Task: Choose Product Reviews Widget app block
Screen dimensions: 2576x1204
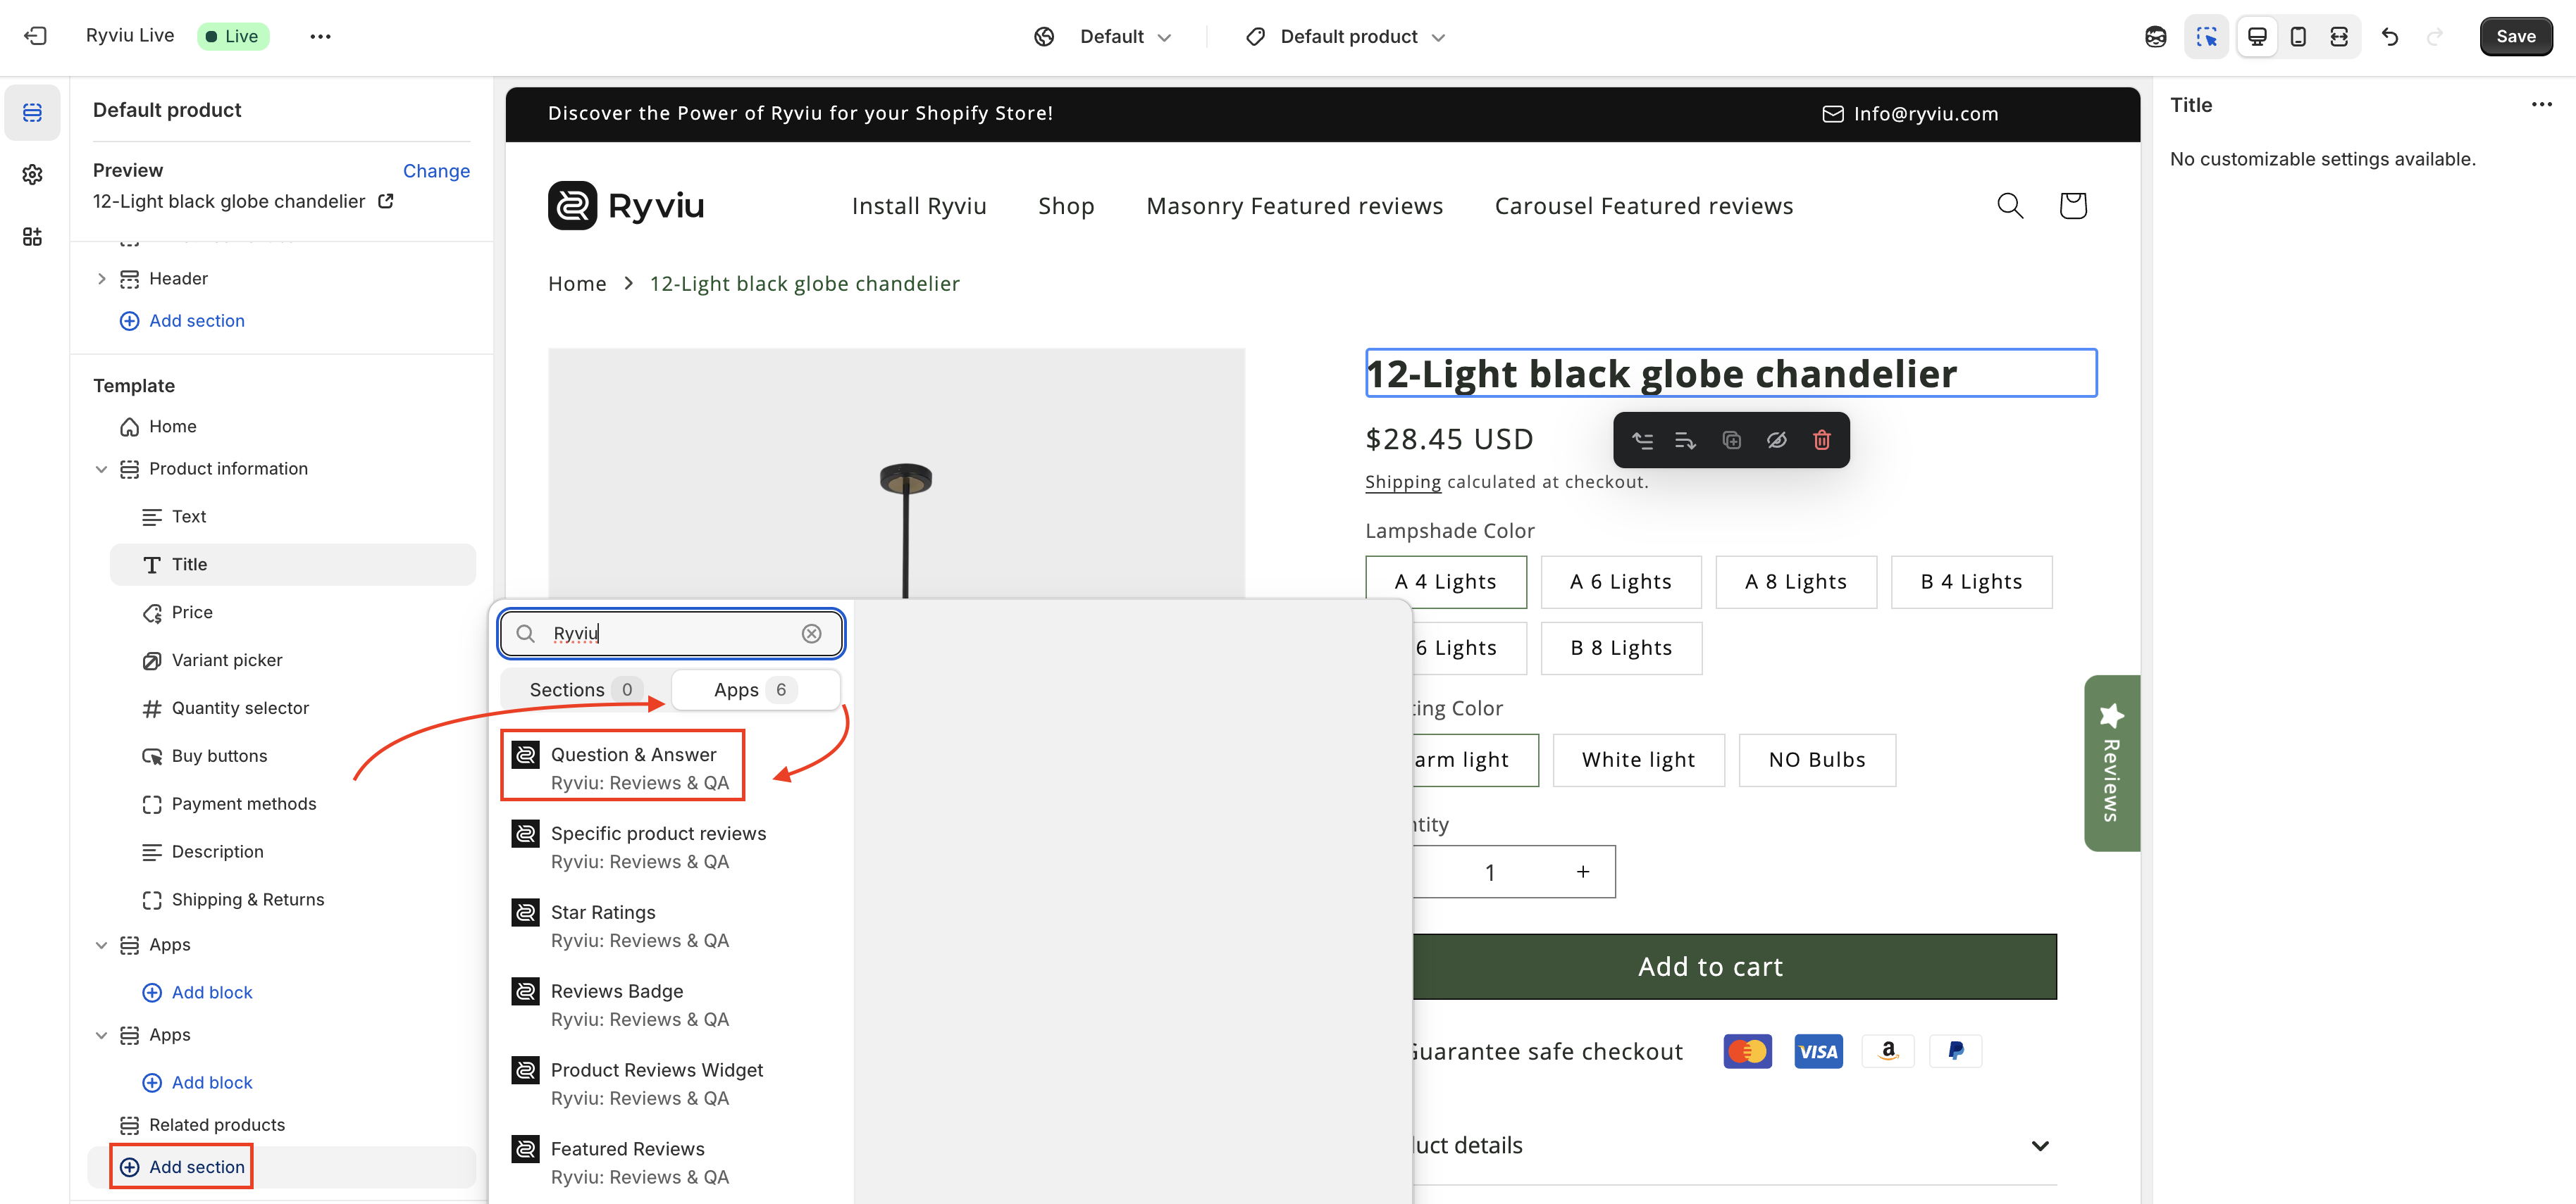Action: click(671, 1084)
